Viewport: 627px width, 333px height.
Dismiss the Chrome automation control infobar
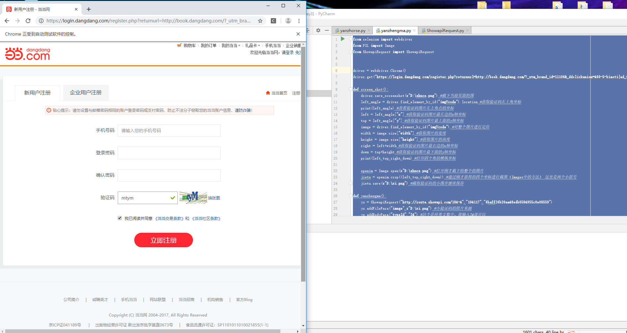[298, 34]
